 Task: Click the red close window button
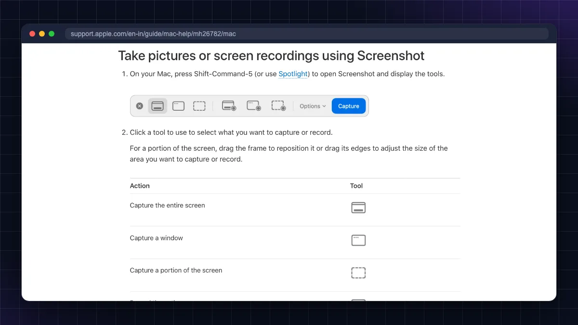pyautogui.click(x=32, y=34)
